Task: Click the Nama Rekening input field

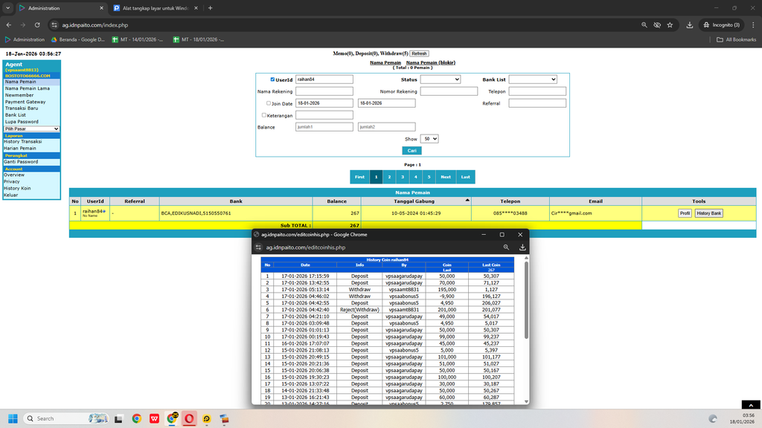Action: click(324, 91)
